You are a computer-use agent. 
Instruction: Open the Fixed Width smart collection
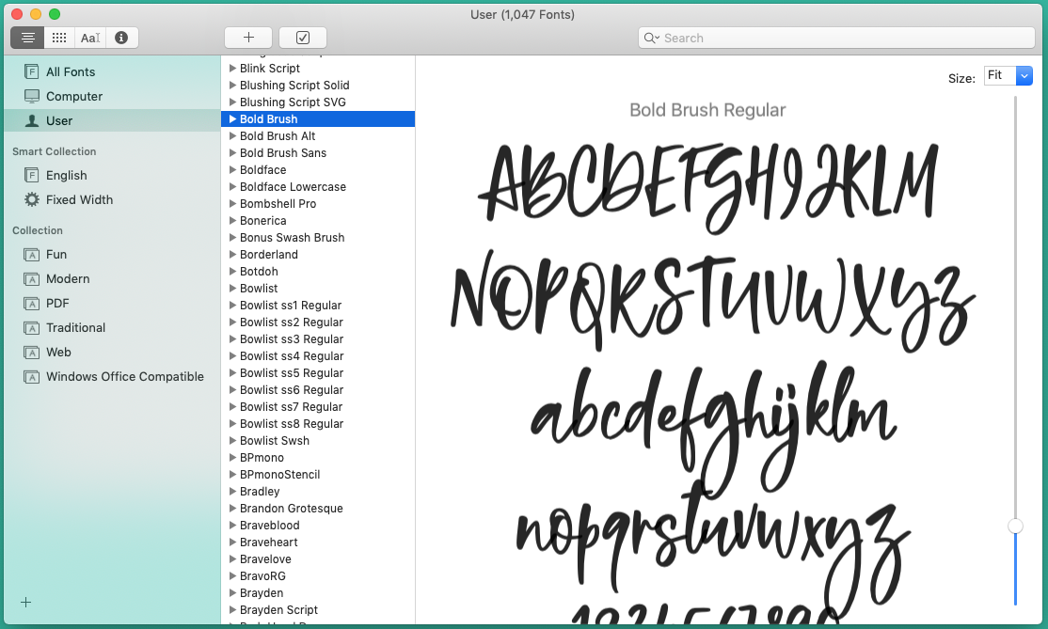(112, 199)
